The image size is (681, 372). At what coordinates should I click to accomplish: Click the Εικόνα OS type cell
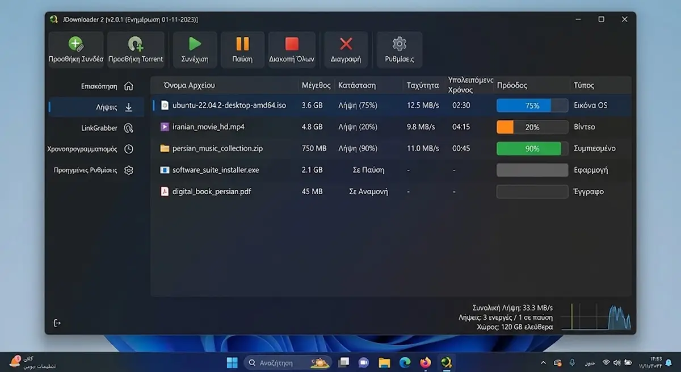point(590,105)
